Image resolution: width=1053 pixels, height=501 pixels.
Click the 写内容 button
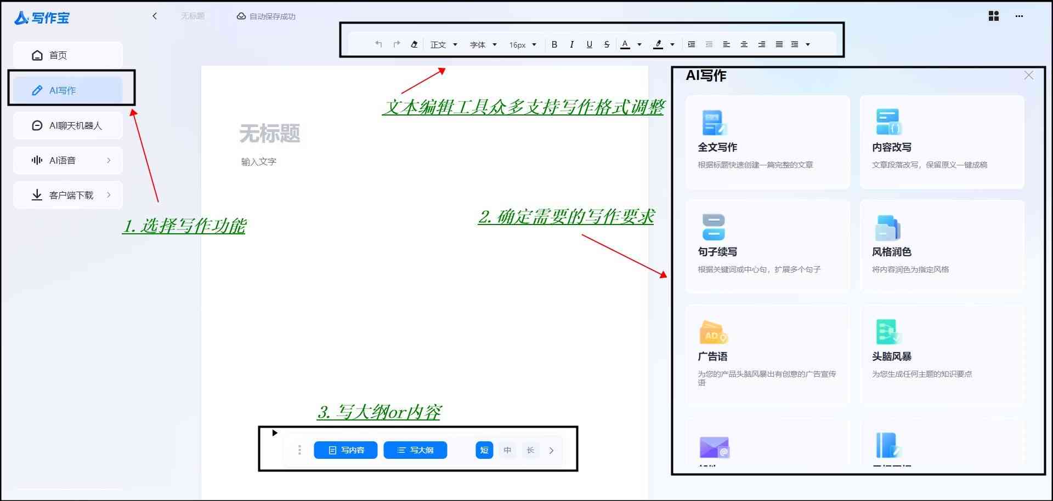[346, 450]
